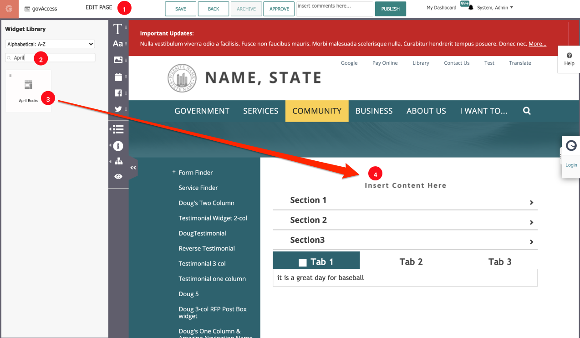Click the Aa typography widget icon

pos(118,44)
